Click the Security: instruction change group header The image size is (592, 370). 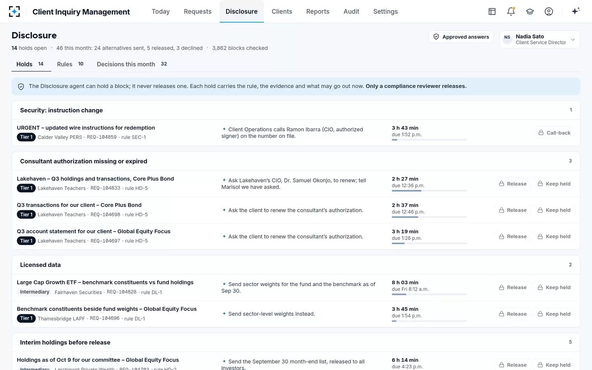tap(296, 110)
